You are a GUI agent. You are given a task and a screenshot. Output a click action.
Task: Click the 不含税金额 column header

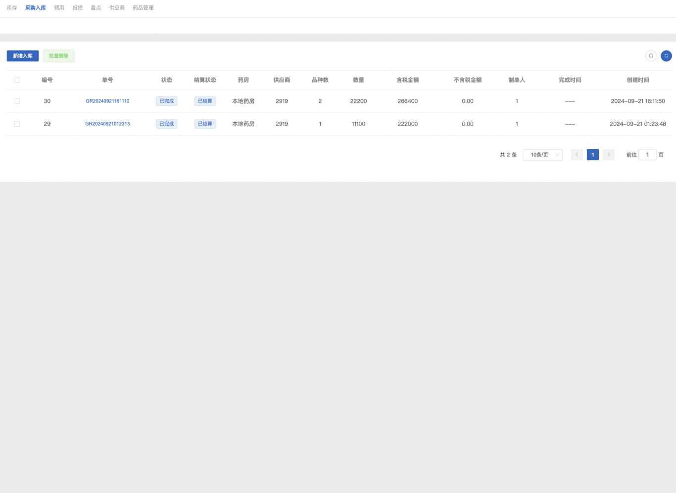coord(468,80)
